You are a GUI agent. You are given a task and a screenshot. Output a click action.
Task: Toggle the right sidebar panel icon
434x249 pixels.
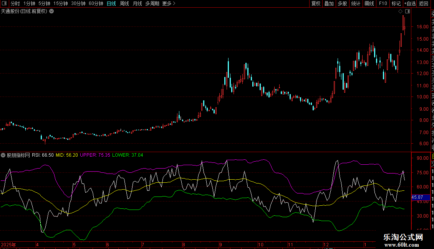click(x=407, y=11)
